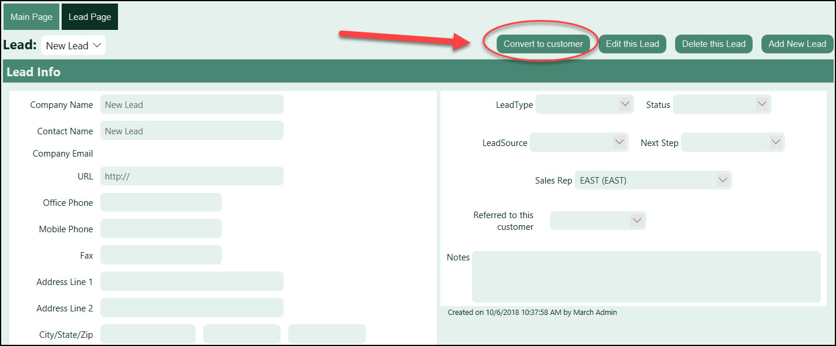This screenshot has height=346, width=836.
Task: Focus the Address Line 1 field
Action: point(191,281)
